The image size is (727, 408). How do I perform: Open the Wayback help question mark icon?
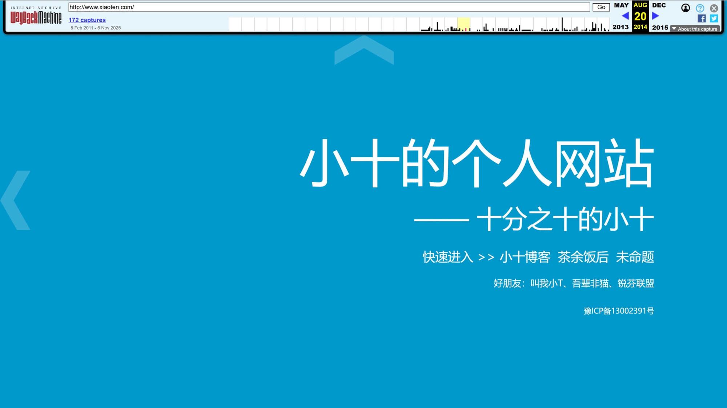(x=700, y=8)
